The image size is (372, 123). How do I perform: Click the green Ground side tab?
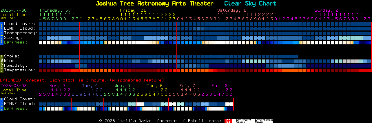pyautogui.click(x=1, y=63)
